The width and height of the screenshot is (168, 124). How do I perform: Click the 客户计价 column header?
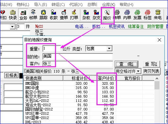[x=103, y=78]
